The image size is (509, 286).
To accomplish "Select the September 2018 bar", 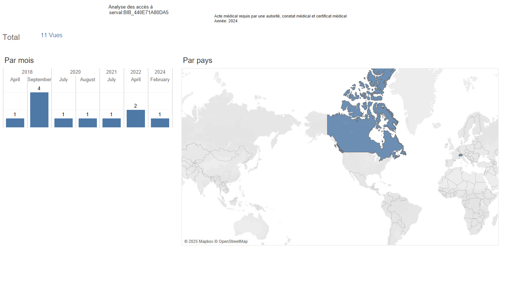I will [39, 110].
